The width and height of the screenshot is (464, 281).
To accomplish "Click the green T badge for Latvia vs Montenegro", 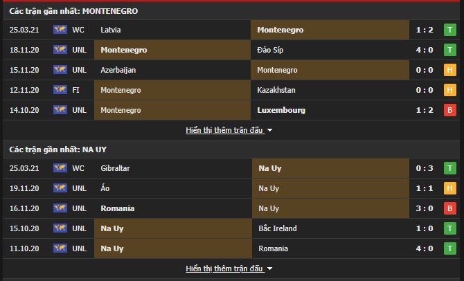I will pyautogui.click(x=449, y=30).
